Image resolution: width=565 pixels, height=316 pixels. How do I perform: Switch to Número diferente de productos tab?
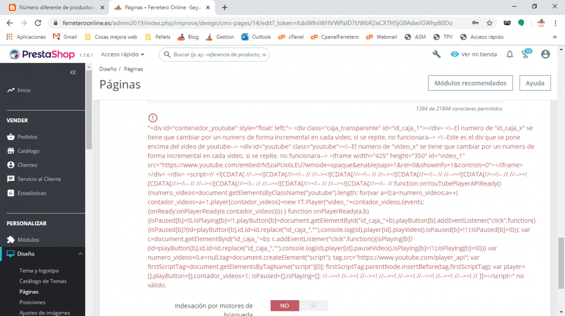coord(56,8)
